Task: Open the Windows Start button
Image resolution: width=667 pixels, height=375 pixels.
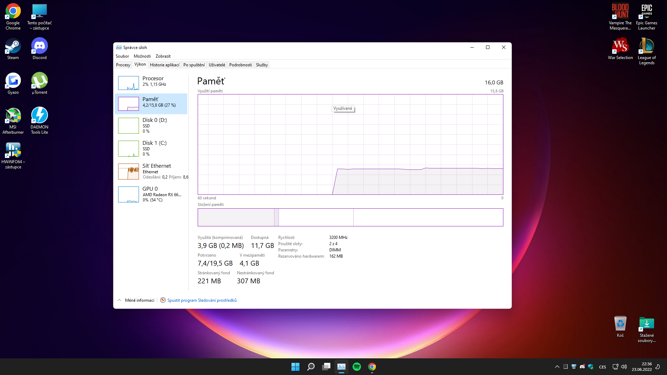Action: (295, 367)
